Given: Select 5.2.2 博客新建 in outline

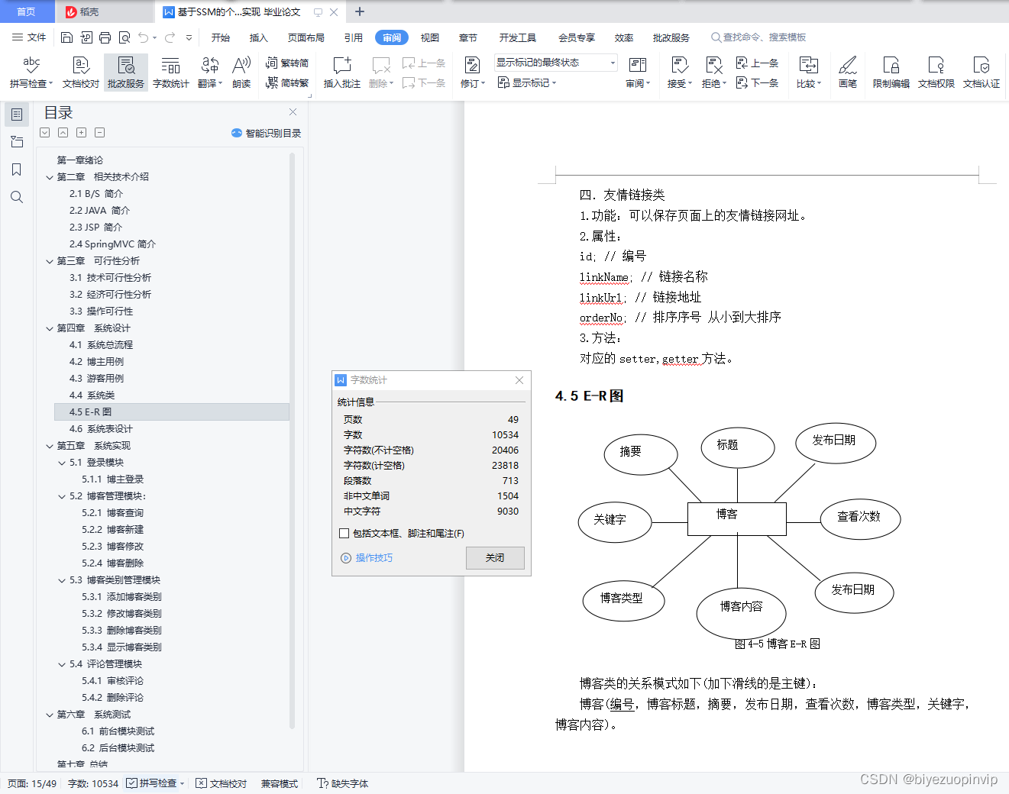Looking at the screenshot, I should point(112,530).
